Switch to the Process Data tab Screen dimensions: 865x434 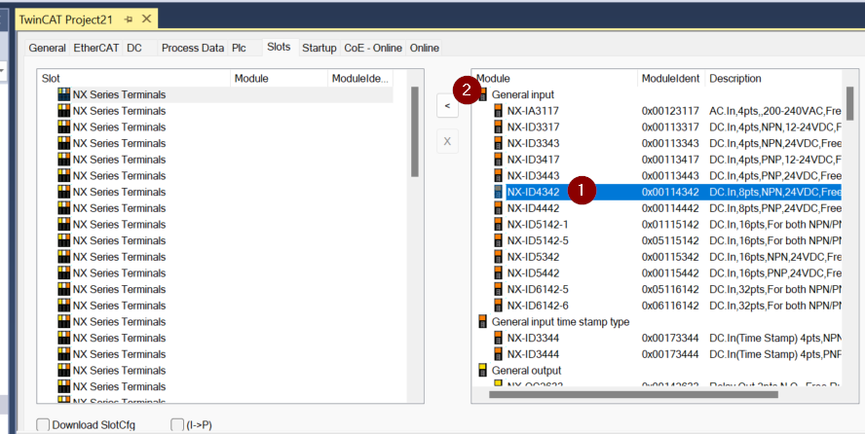(193, 48)
